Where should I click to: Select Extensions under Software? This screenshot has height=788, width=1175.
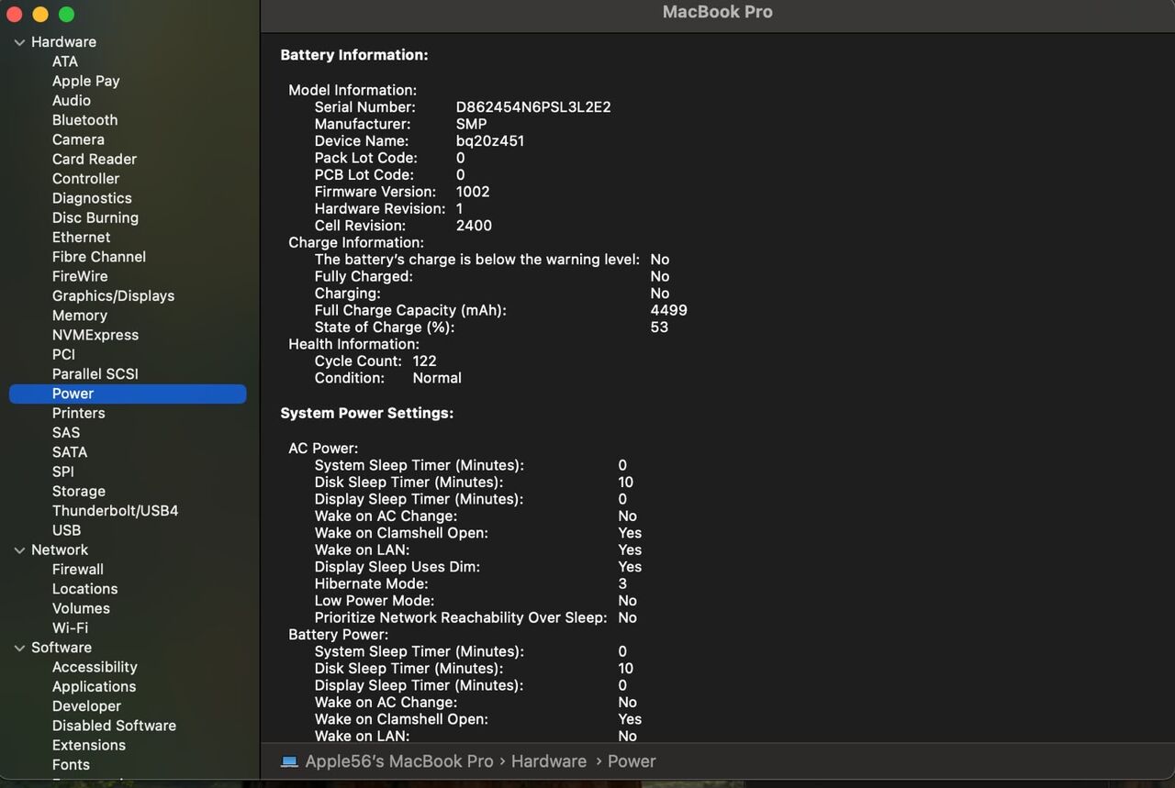[89, 745]
